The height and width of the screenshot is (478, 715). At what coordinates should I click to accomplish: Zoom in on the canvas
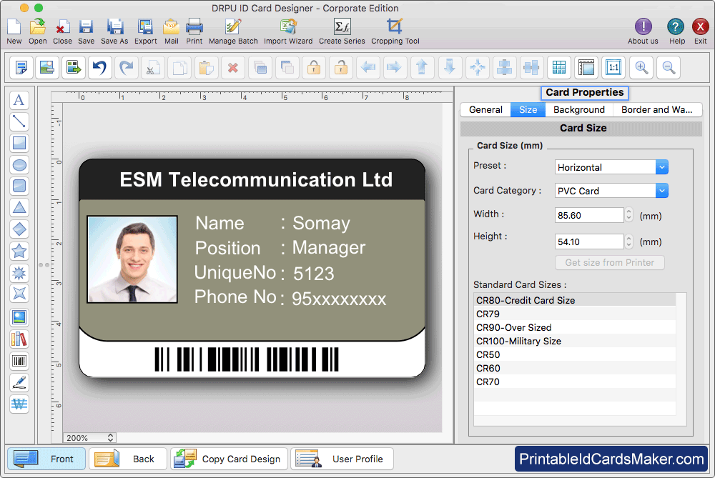tap(641, 67)
